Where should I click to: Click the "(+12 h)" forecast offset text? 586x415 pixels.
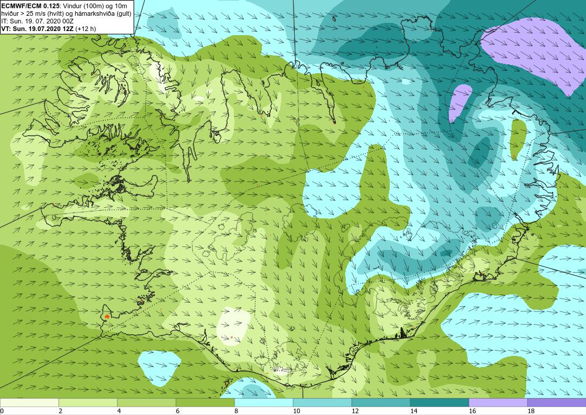tap(86, 29)
